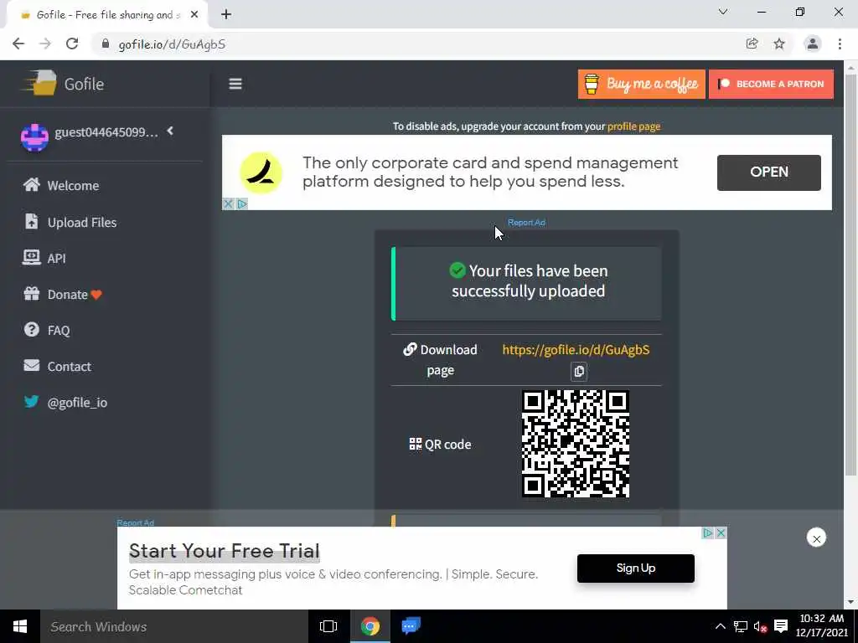This screenshot has height=643, width=858.
Task: Click the guest user avatar
Action: (x=34, y=136)
